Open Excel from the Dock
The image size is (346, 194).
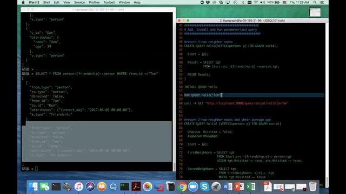click(x=250, y=187)
